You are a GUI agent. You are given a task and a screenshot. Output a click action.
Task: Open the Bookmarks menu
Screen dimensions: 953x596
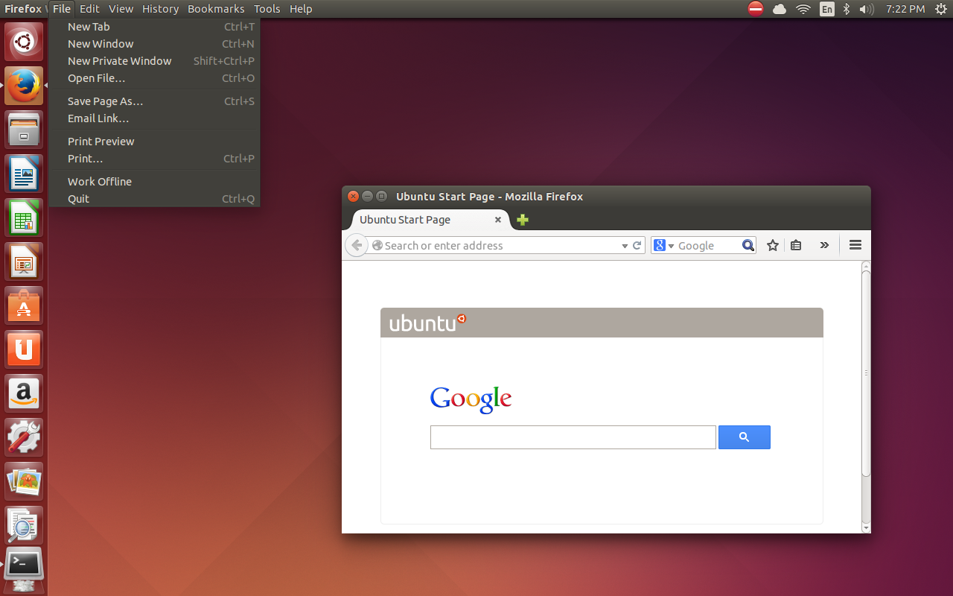point(216,9)
